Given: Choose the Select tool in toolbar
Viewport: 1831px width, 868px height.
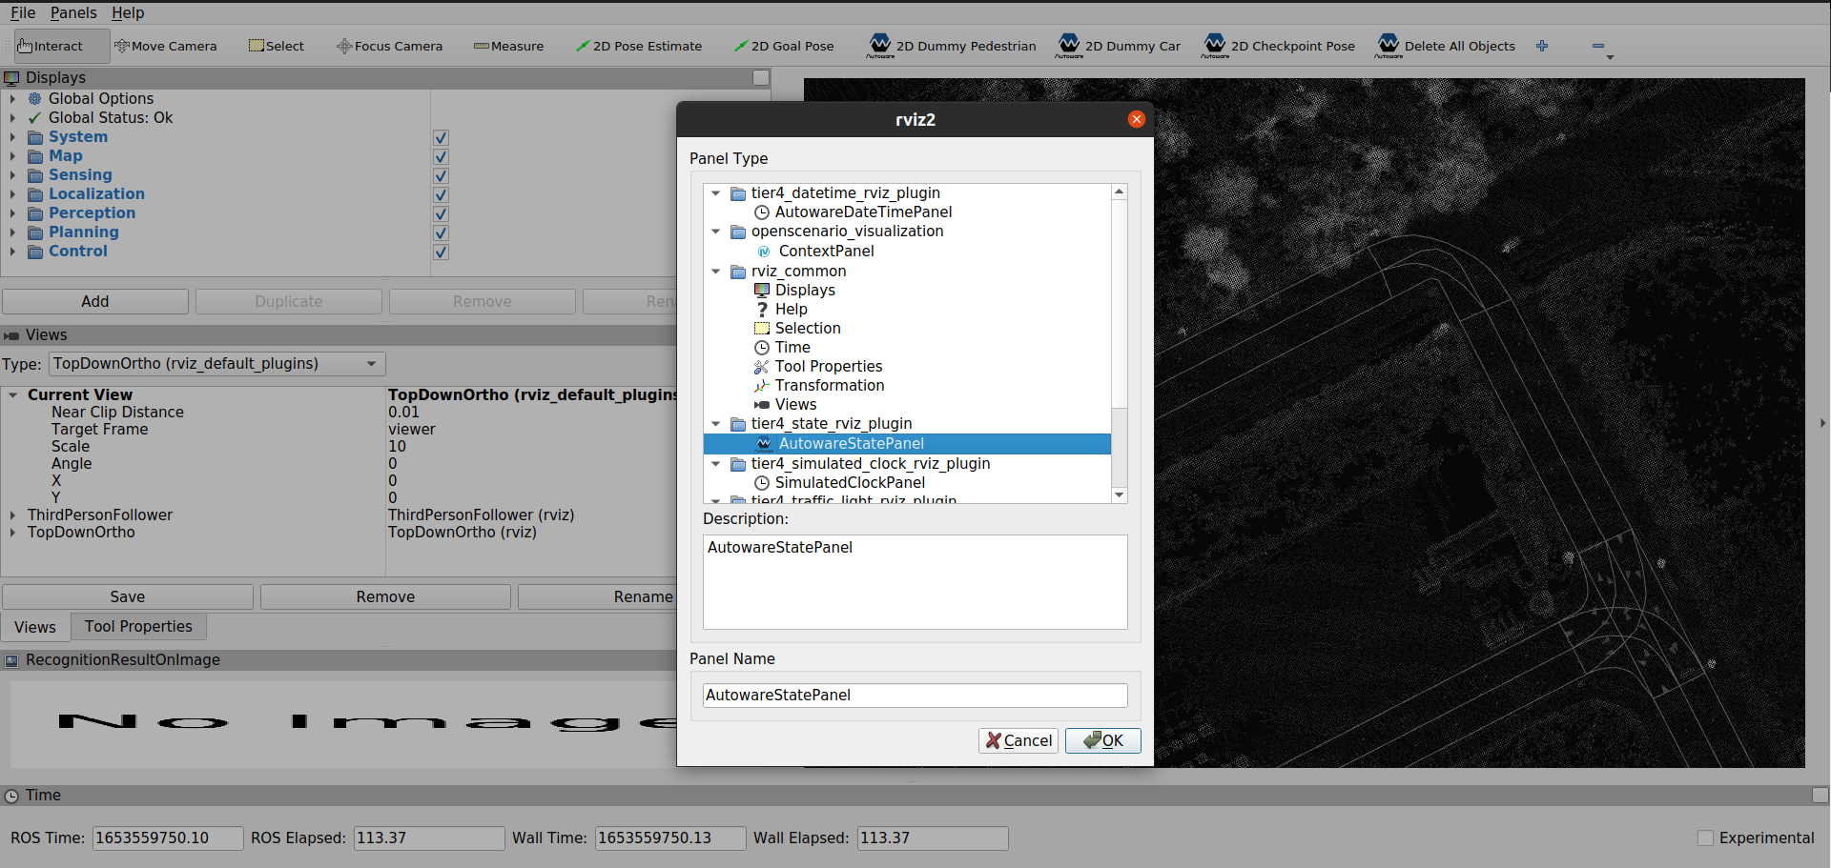Looking at the screenshot, I should coord(277,46).
